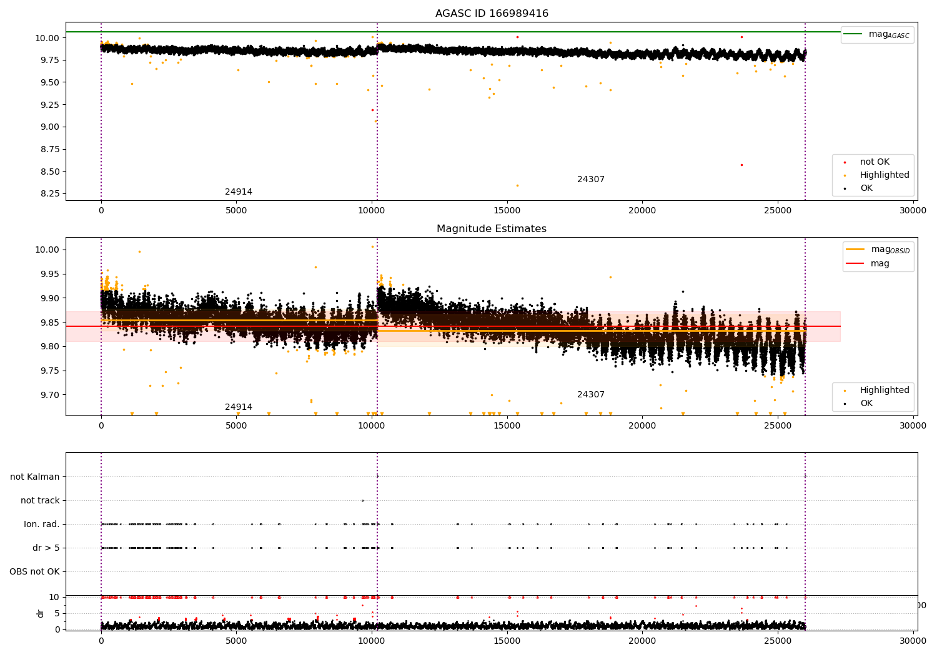The height and width of the screenshot is (655, 937).
Task: Click the title AGASC ID 166989416
Action: [492, 14]
